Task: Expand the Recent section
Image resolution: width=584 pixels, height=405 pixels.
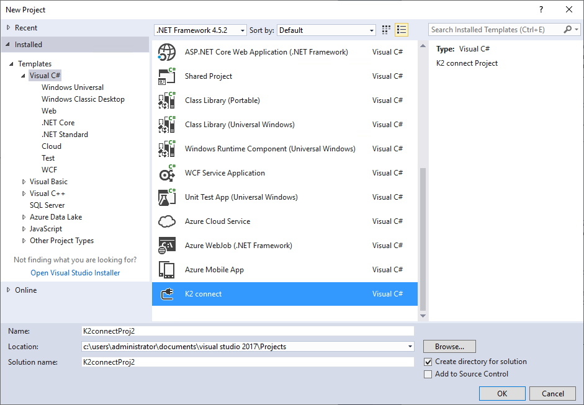Action: pyautogui.click(x=8, y=27)
